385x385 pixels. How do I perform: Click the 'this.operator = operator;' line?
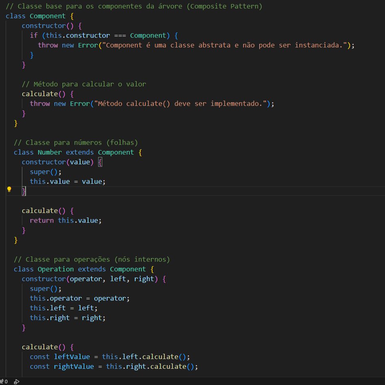coord(80,299)
